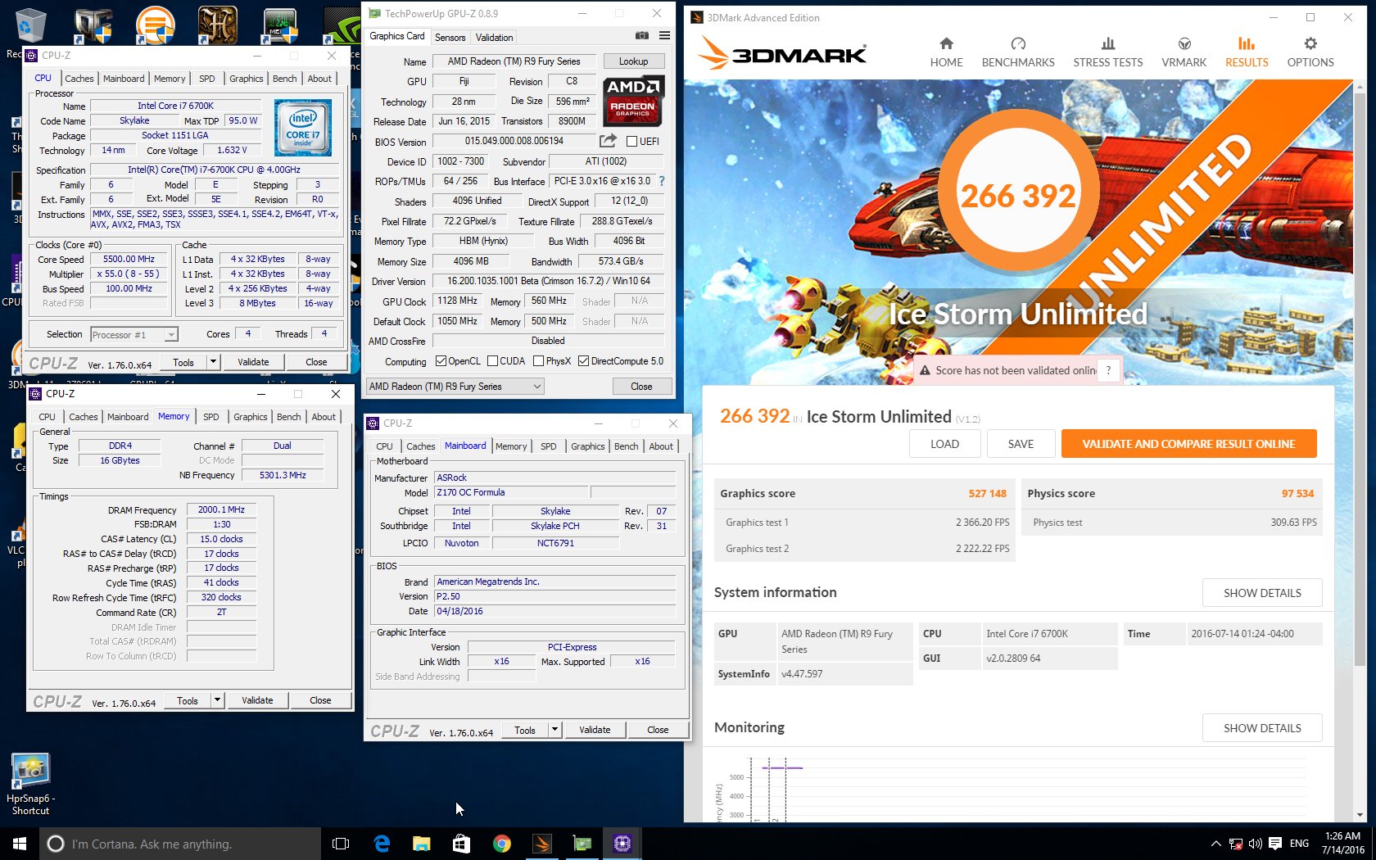Open VRMARK section in 3DMark
The width and height of the screenshot is (1376, 860).
pos(1184,52)
